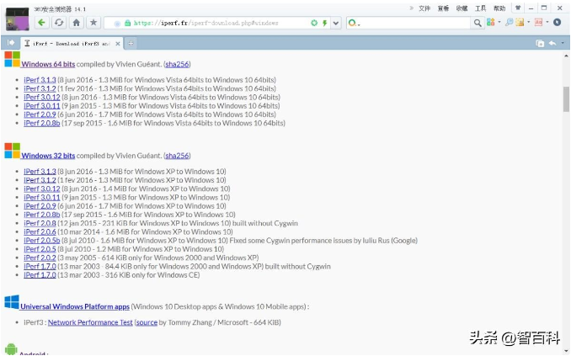Image resolution: width=571 pixels, height=356 pixels.
Task: Select the iPerf - Download iPerf3 tab
Action: 72,43
